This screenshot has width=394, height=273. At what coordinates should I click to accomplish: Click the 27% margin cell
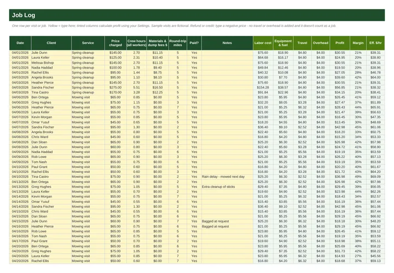click(x=358, y=256)
